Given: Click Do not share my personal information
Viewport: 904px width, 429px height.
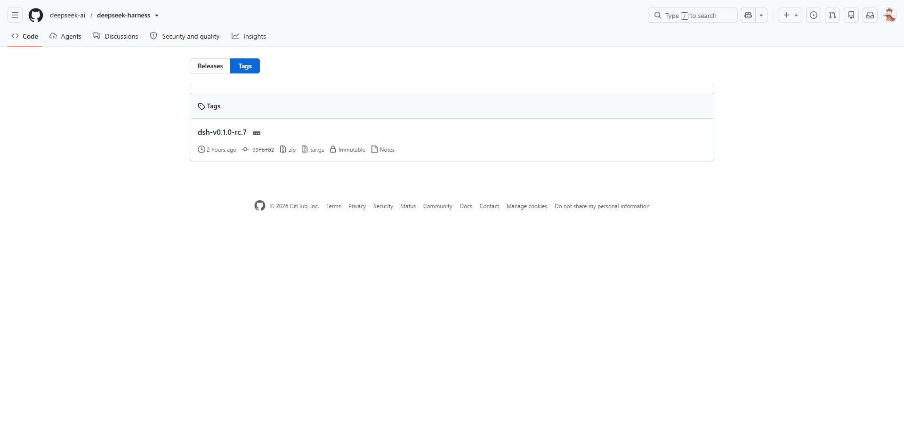Looking at the screenshot, I should point(602,206).
